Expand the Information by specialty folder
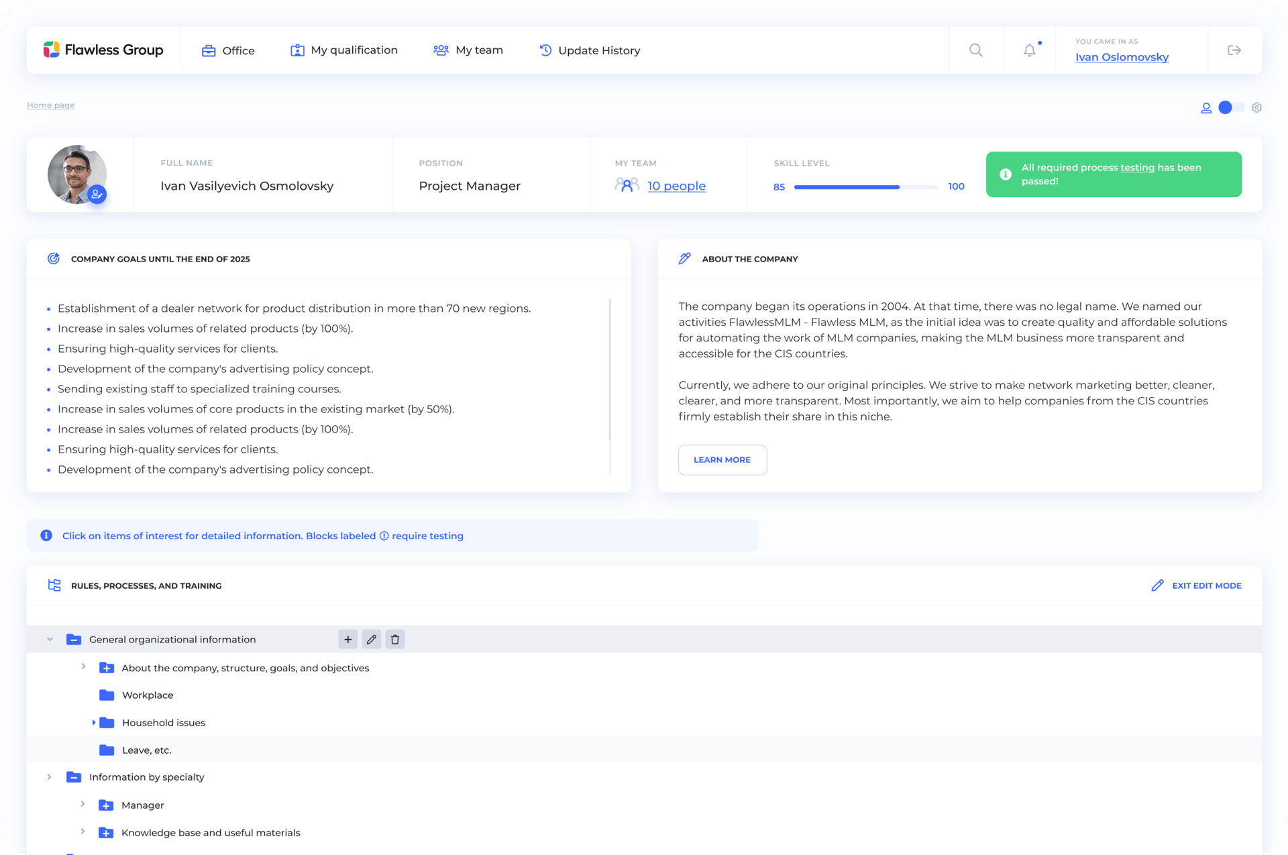Viewport: 1288px width, 855px height. (50, 777)
